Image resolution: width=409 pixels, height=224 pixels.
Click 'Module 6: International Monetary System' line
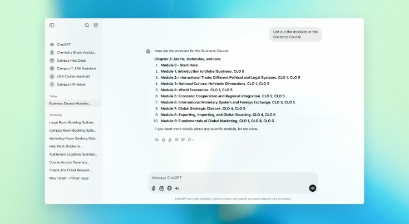pos(228,103)
